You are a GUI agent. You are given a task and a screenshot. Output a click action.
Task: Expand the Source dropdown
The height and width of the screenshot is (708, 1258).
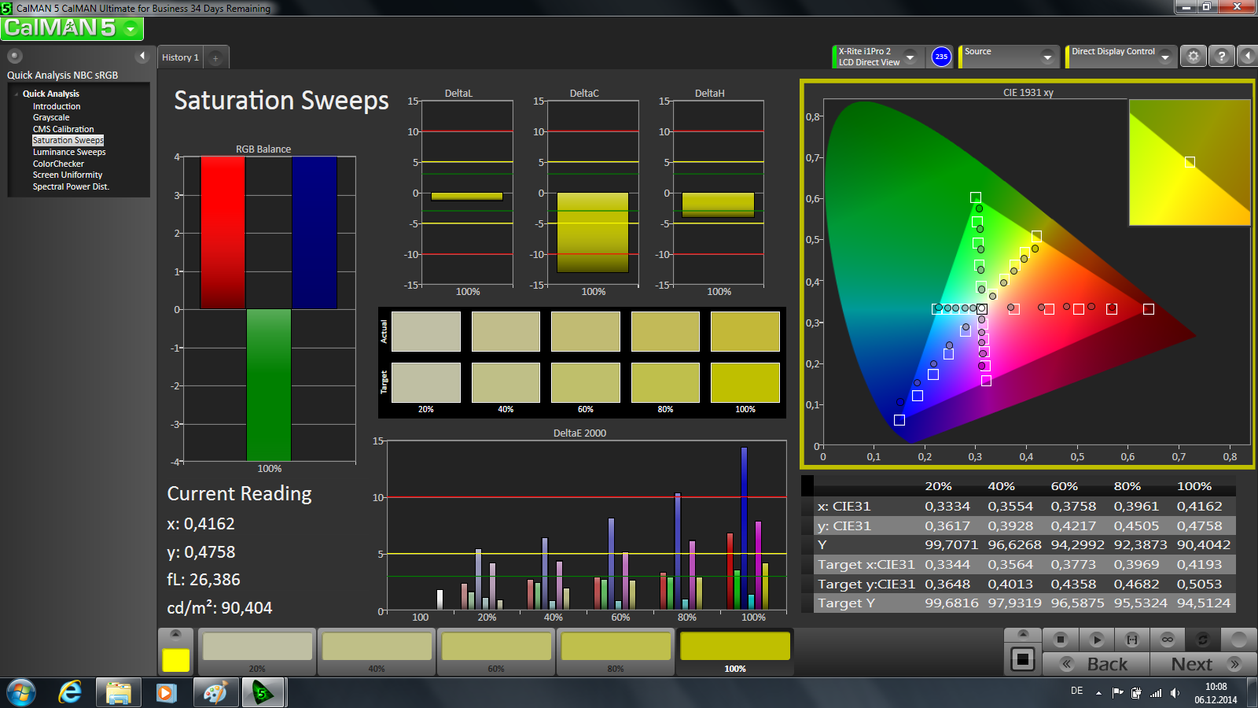[x=1046, y=57]
